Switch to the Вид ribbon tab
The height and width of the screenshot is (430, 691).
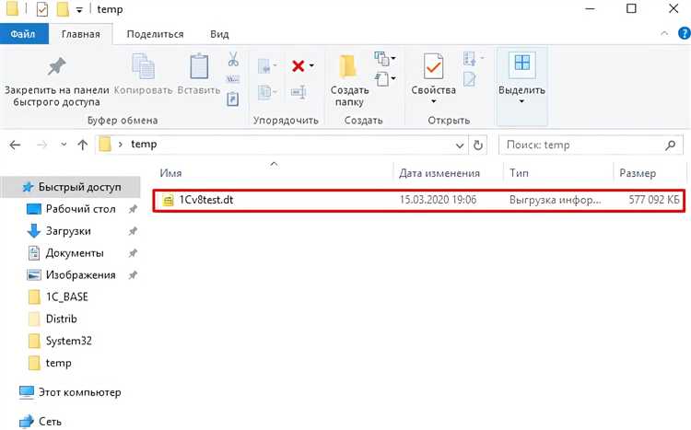[219, 34]
